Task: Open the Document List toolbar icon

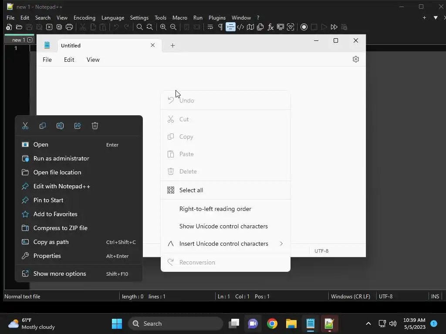Action: tap(260, 27)
